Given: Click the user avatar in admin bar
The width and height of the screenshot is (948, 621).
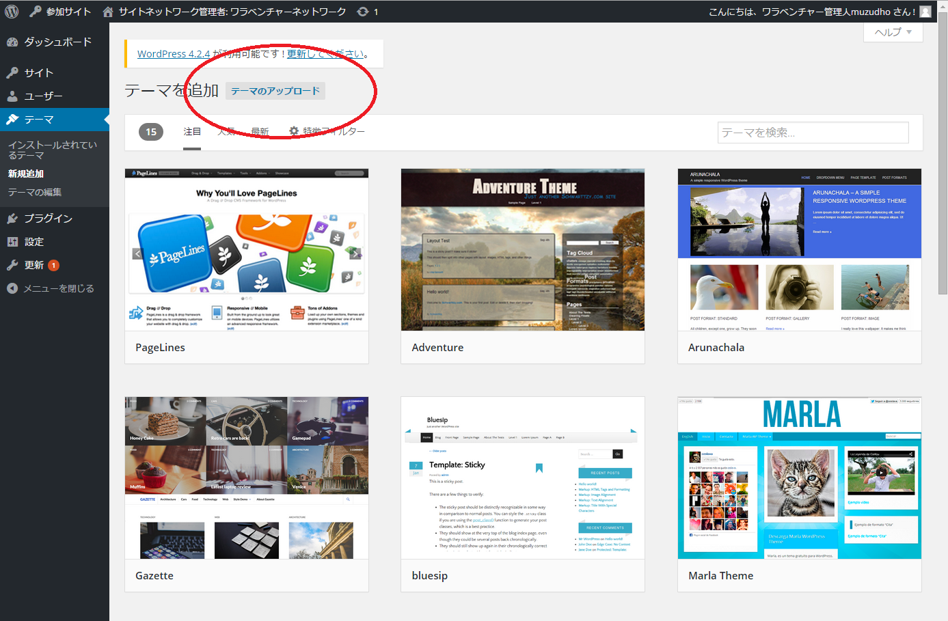Looking at the screenshot, I should 925,12.
